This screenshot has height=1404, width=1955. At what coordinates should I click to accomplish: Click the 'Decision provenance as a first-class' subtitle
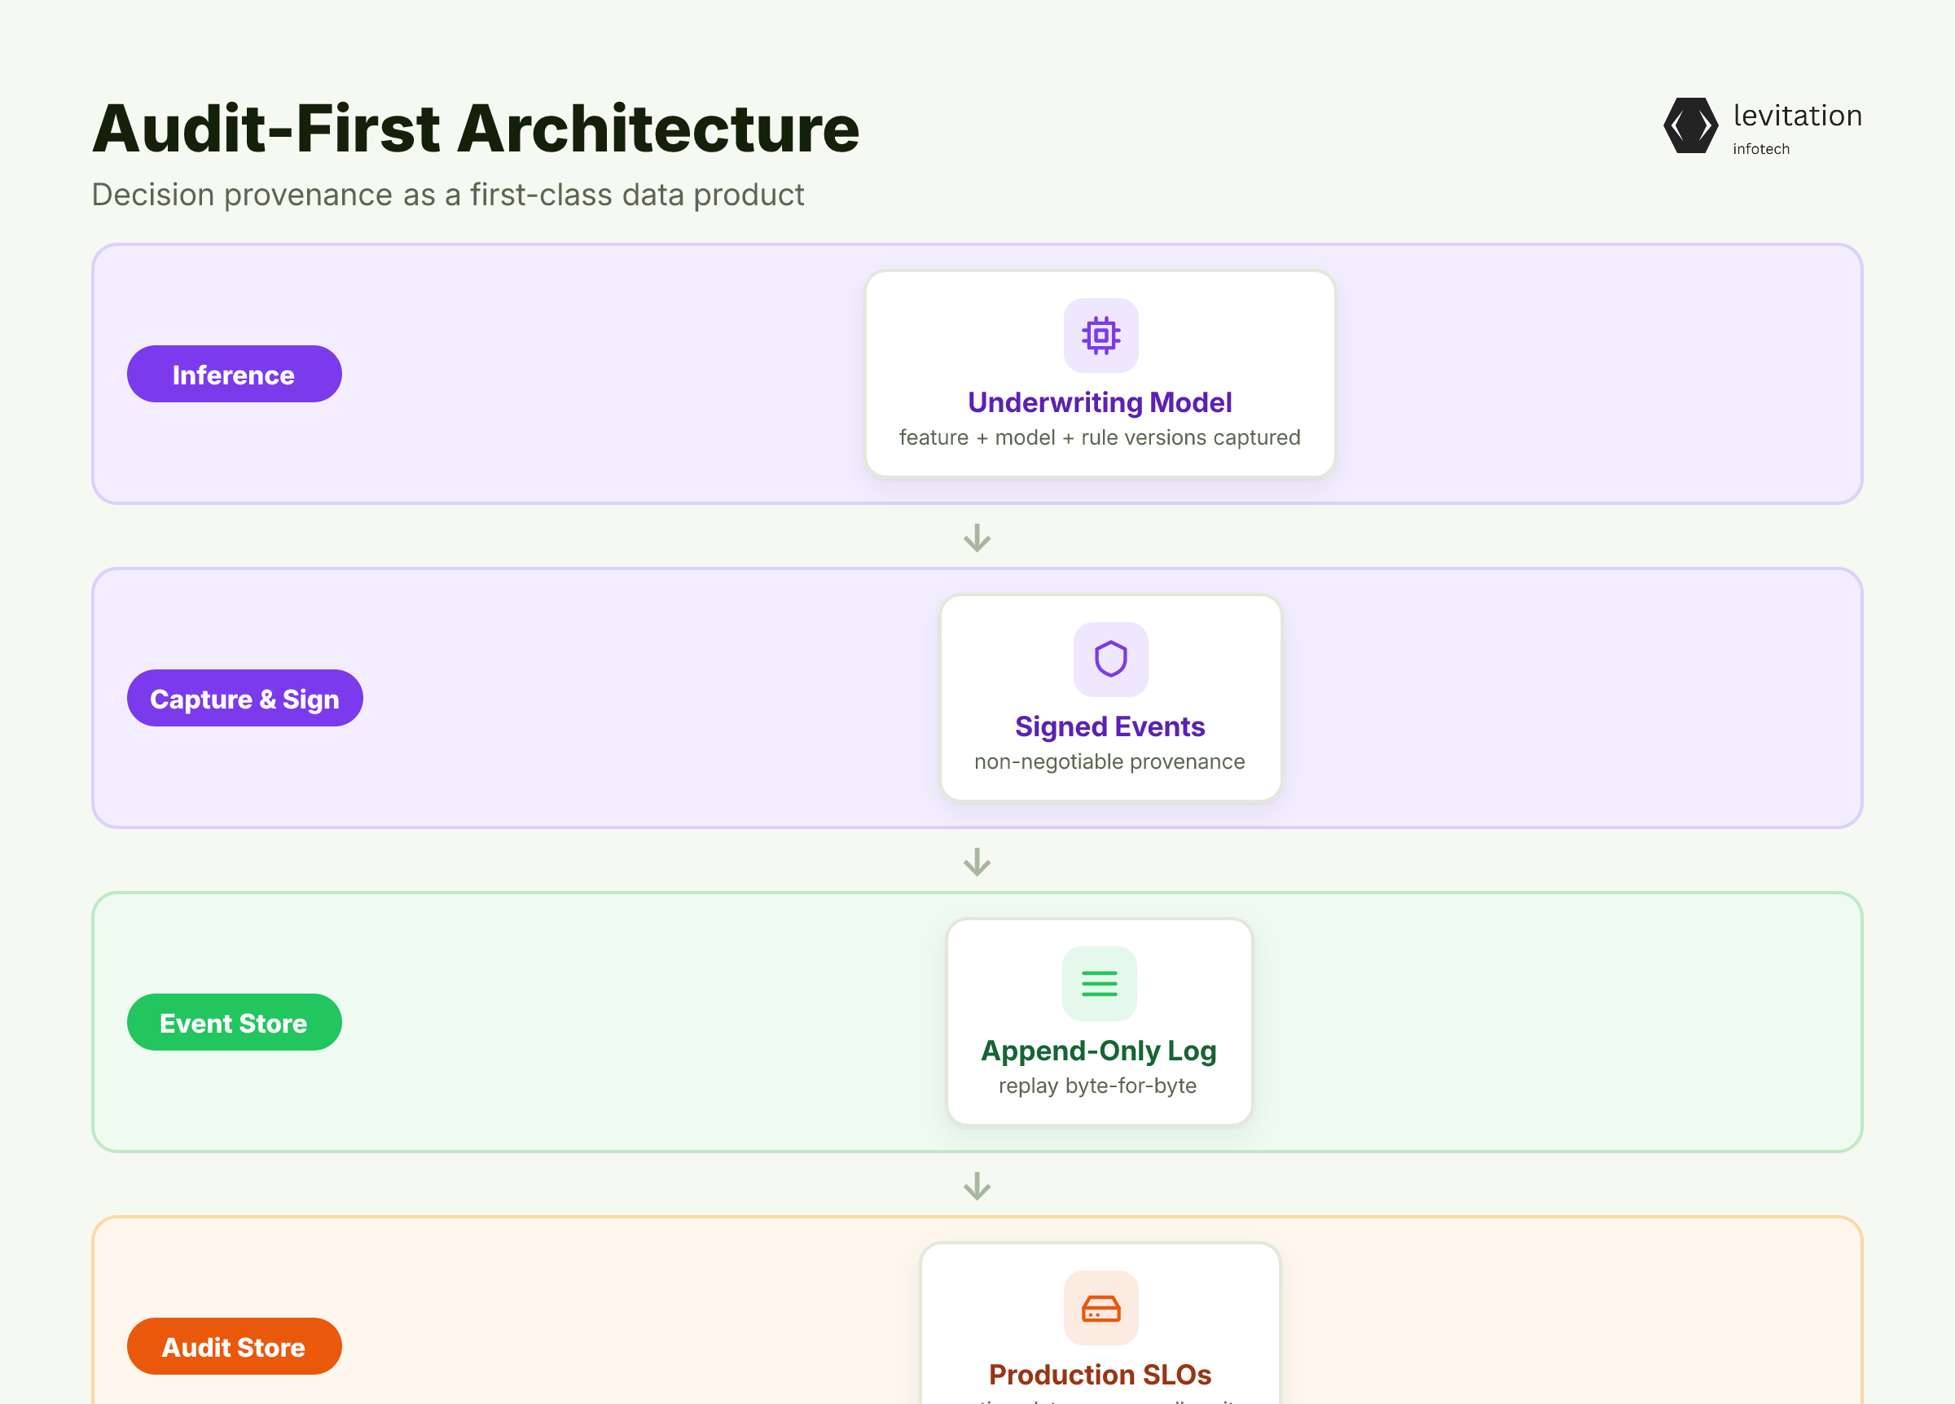click(x=448, y=195)
